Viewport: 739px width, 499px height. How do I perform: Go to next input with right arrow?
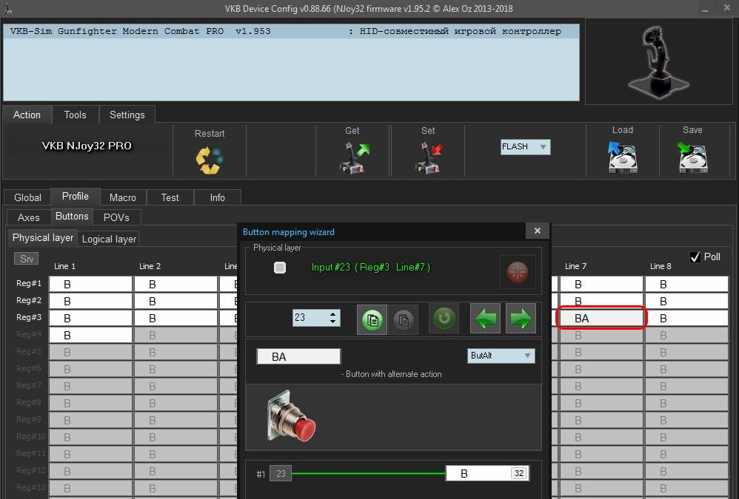pyautogui.click(x=521, y=319)
